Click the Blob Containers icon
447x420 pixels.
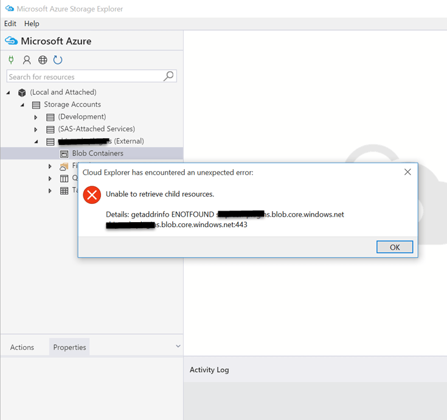pos(64,154)
